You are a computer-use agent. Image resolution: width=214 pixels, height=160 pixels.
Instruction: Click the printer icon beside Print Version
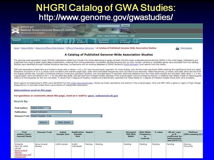pos(177,48)
